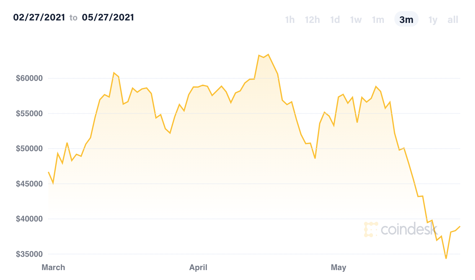Switch to the 1d range
This screenshot has width=475, height=280.
click(335, 20)
